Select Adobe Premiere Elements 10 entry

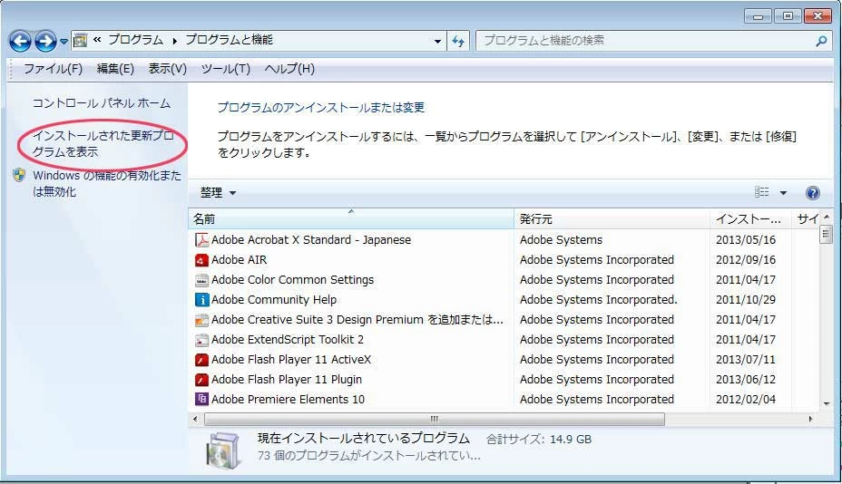(x=288, y=399)
